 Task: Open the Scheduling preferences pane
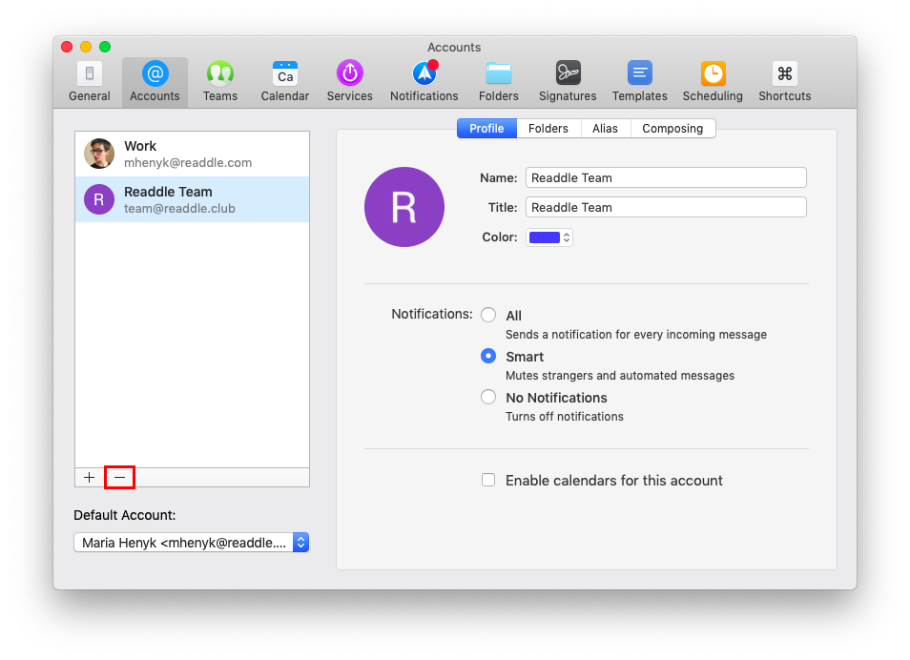click(713, 82)
